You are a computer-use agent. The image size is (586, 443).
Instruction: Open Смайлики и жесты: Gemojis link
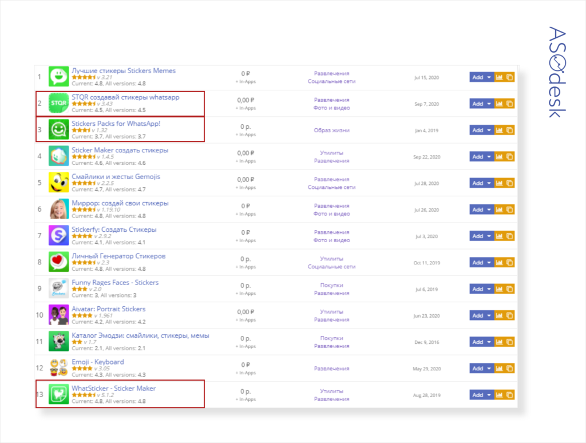point(116,176)
